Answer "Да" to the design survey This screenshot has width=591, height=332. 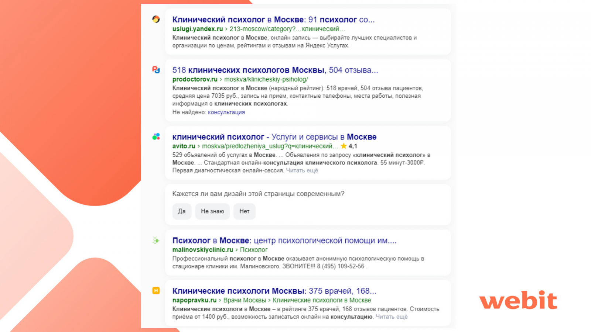tap(182, 211)
